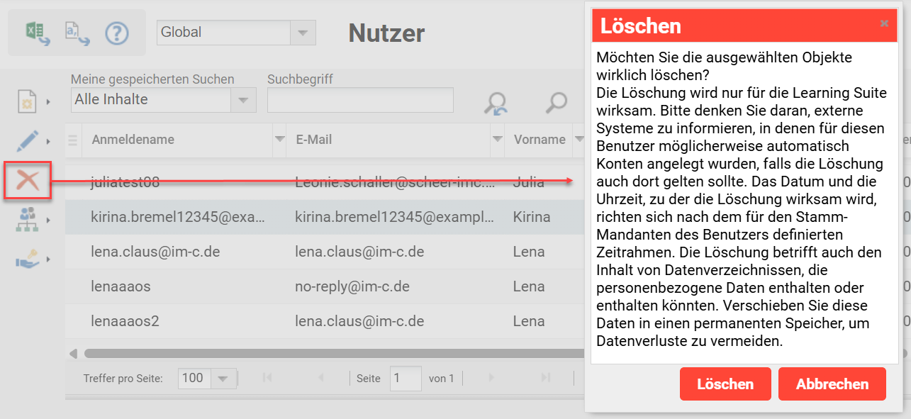Expand arrow next to new user icon
Screen dimensions: 911x419
click(48, 102)
